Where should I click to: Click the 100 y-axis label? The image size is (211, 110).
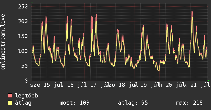coord(23,51)
